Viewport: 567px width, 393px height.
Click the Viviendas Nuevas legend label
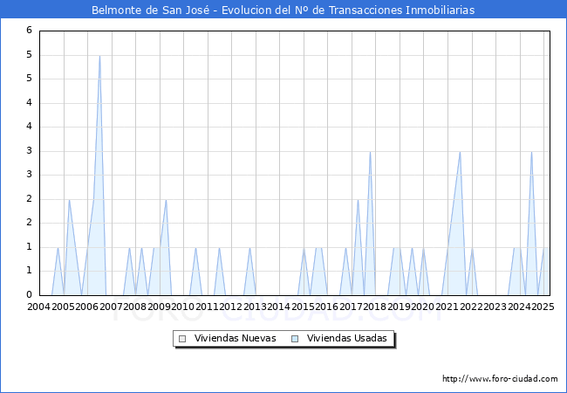click(x=235, y=338)
